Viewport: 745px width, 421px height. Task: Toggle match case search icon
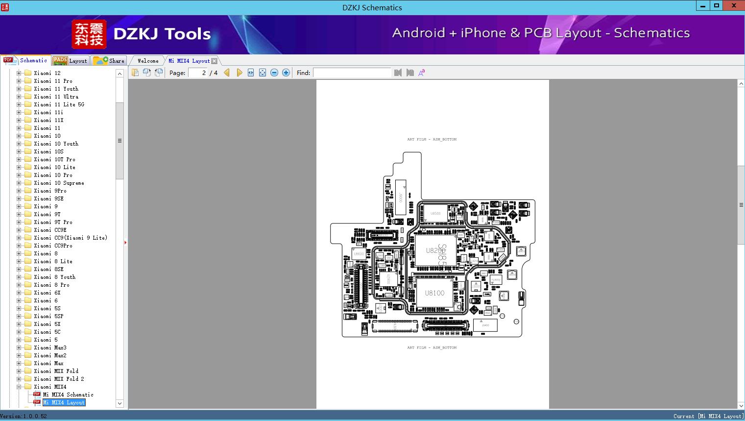421,73
